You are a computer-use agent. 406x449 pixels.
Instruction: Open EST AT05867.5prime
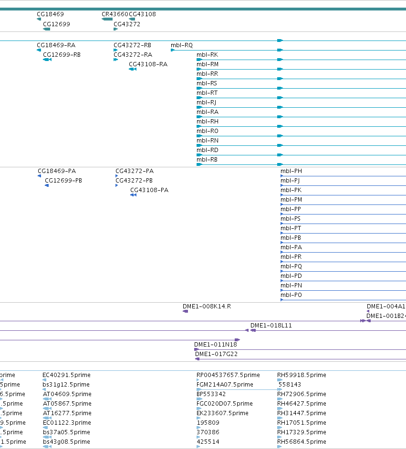click(x=67, y=403)
